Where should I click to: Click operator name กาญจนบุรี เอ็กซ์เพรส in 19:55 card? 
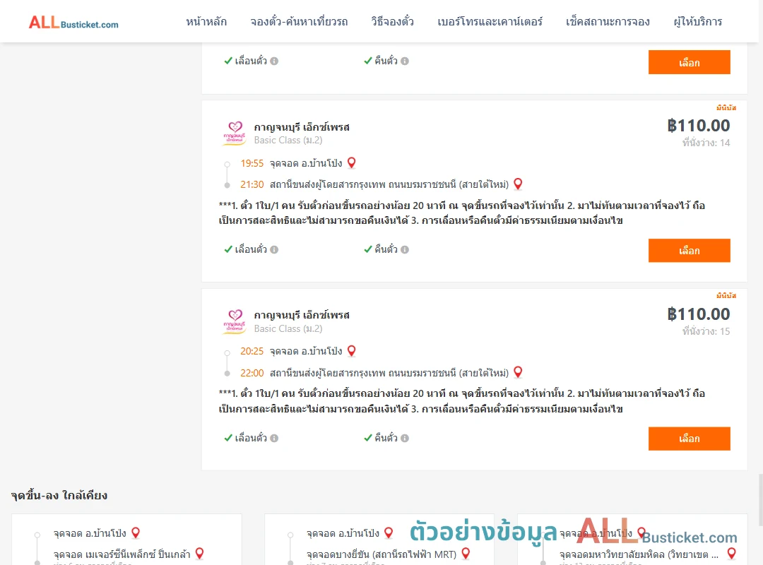coord(302,127)
